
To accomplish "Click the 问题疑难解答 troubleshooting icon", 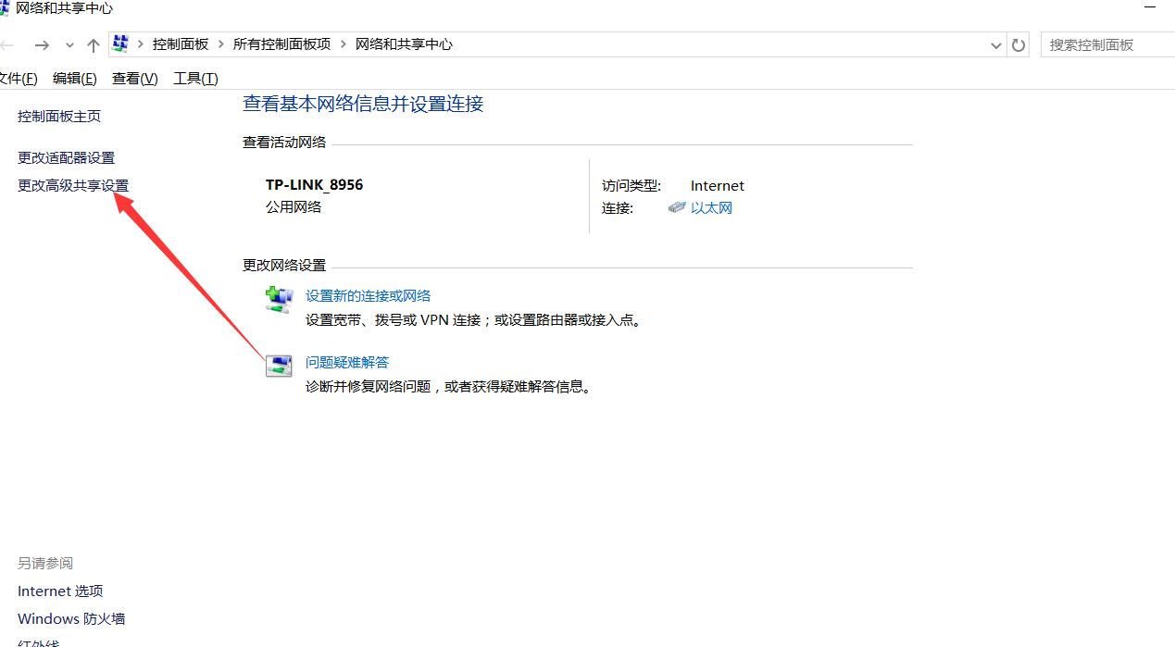I will point(279,365).
